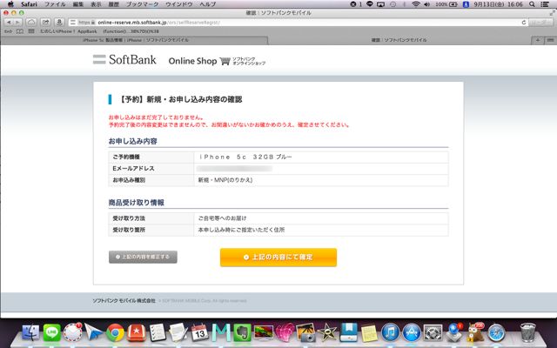The height and width of the screenshot is (348, 557).
Task: Click the 100% battery status in menu bar
Action: 446,4
